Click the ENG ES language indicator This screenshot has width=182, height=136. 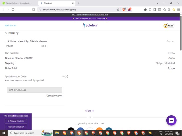tap(161, 133)
